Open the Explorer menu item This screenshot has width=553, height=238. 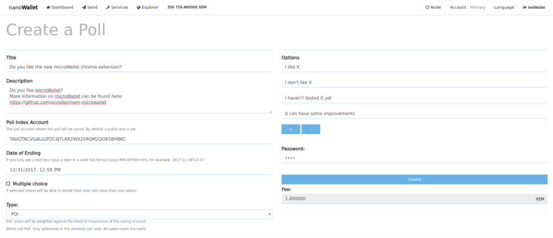pyautogui.click(x=148, y=7)
